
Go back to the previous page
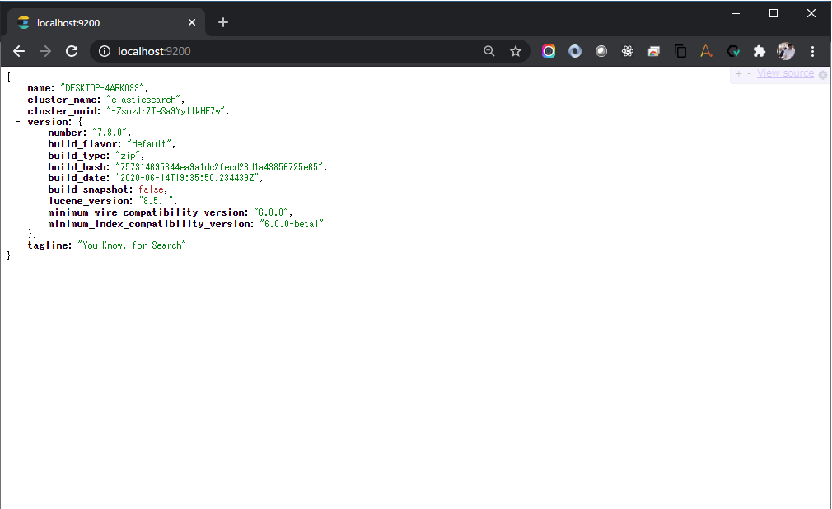19,51
